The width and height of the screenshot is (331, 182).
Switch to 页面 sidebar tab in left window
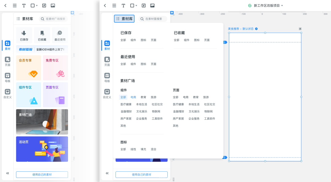[8, 61]
